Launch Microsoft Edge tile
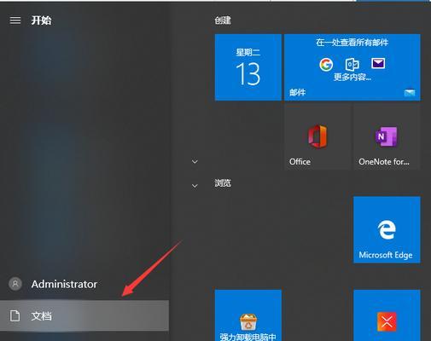The width and height of the screenshot is (431, 341). click(387, 229)
